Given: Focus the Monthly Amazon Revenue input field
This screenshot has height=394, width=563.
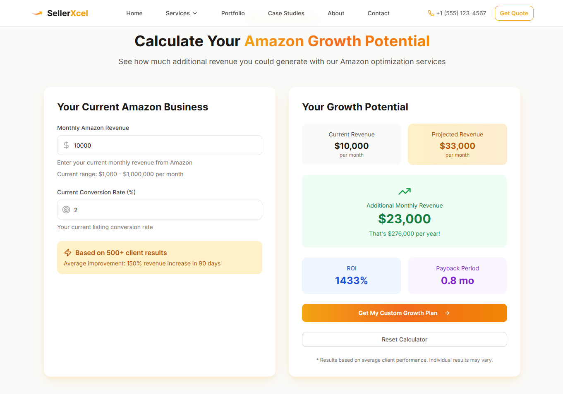Looking at the screenshot, I should click(160, 145).
